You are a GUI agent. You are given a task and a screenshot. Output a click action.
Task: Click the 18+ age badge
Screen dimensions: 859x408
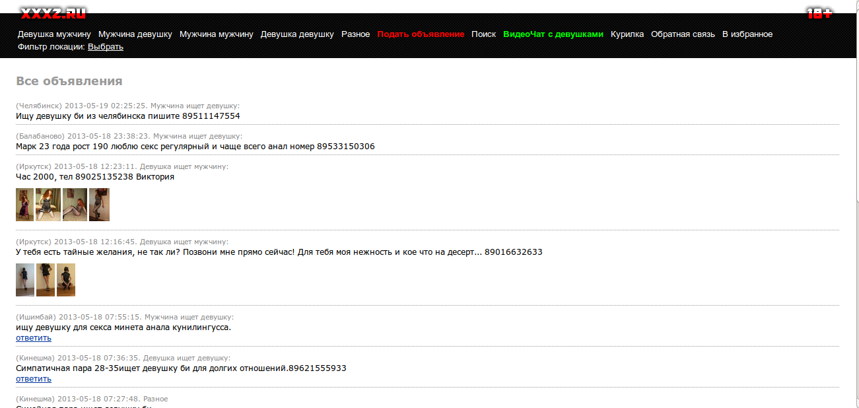tap(819, 13)
